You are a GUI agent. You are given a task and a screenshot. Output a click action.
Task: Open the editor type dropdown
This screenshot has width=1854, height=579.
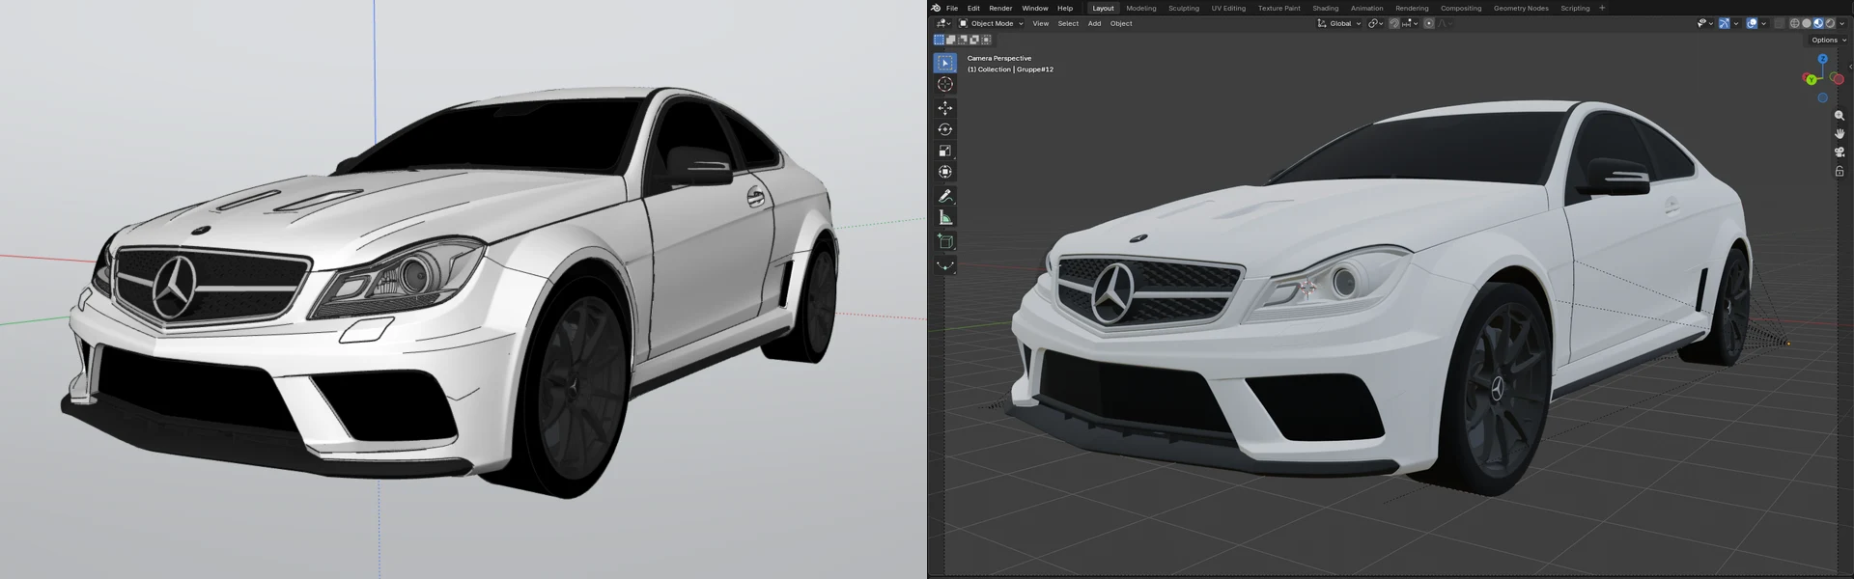pos(943,23)
